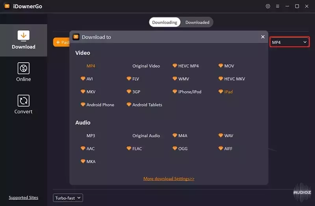The image size is (315, 206).
Task: Choose MP3 audio format
Action: pos(91,135)
